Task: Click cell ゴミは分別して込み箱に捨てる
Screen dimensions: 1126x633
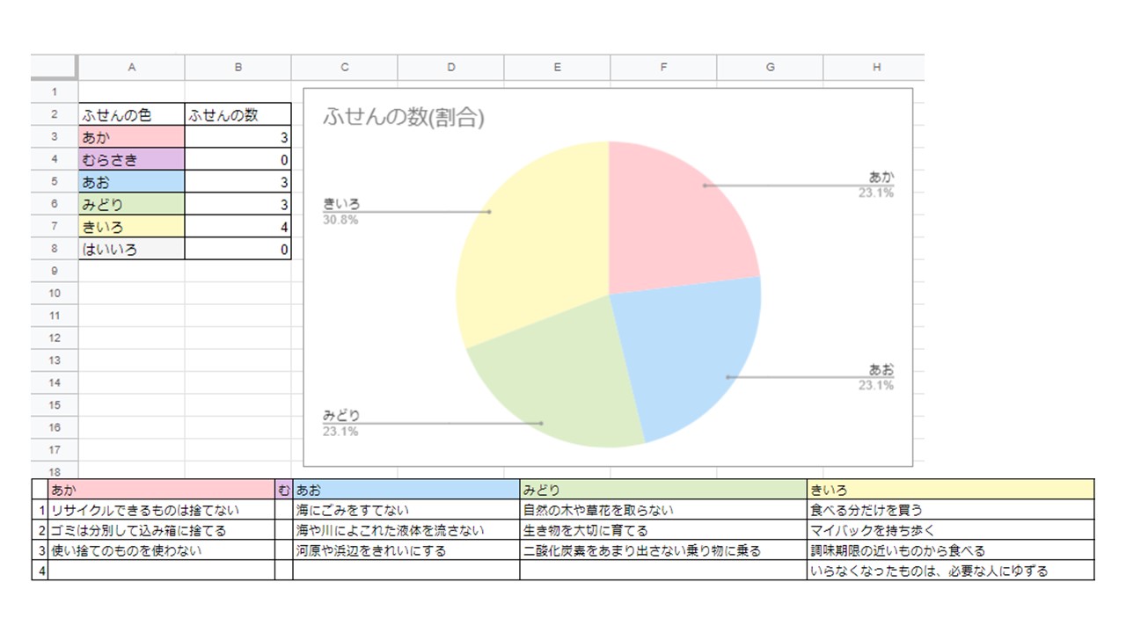Action: pyautogui.click(x=161, y=530)
